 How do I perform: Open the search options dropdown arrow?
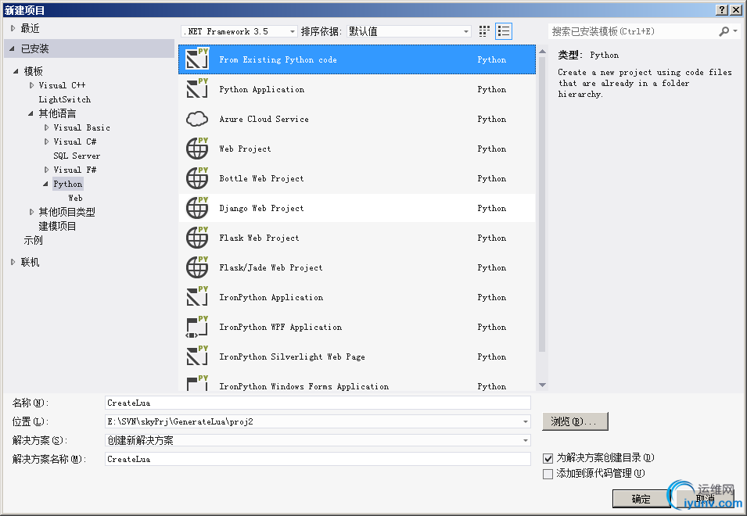pos(735,31)
